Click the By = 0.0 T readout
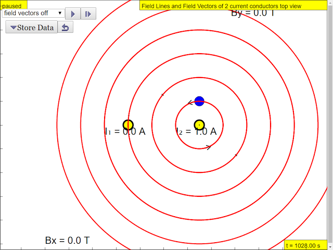This screenshot has width=333, height=250. (x=253, y=13)
